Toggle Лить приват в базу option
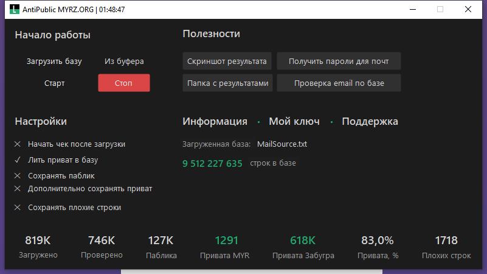This screenshot has height=274, width=487. 56,160
